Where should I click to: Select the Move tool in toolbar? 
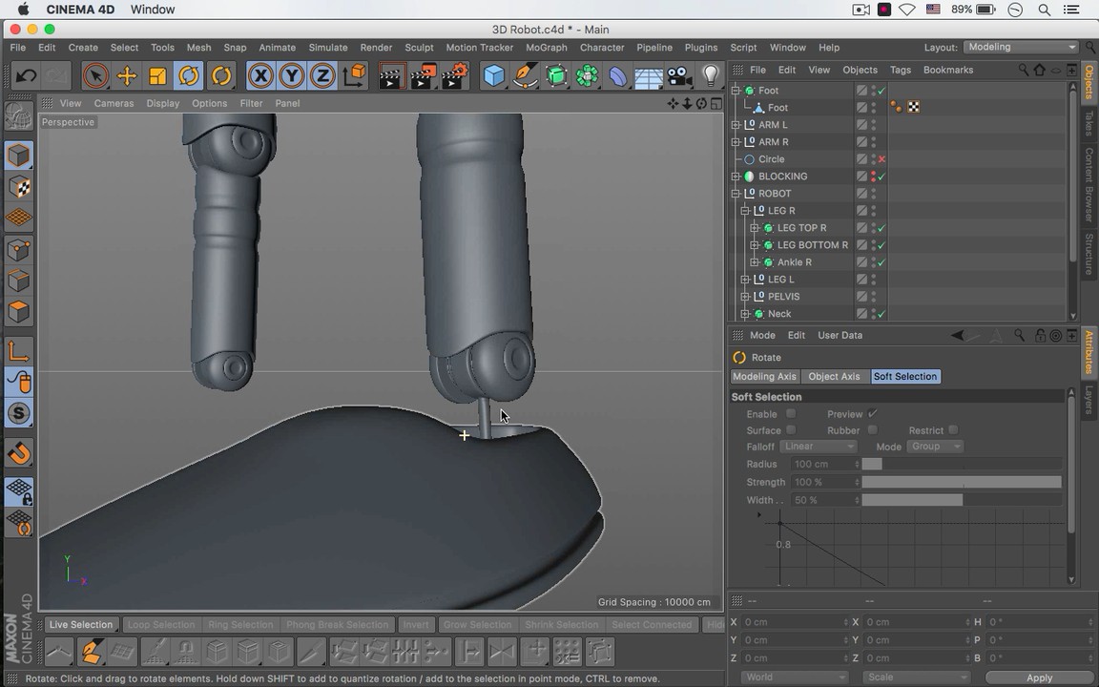coord(127,76)
